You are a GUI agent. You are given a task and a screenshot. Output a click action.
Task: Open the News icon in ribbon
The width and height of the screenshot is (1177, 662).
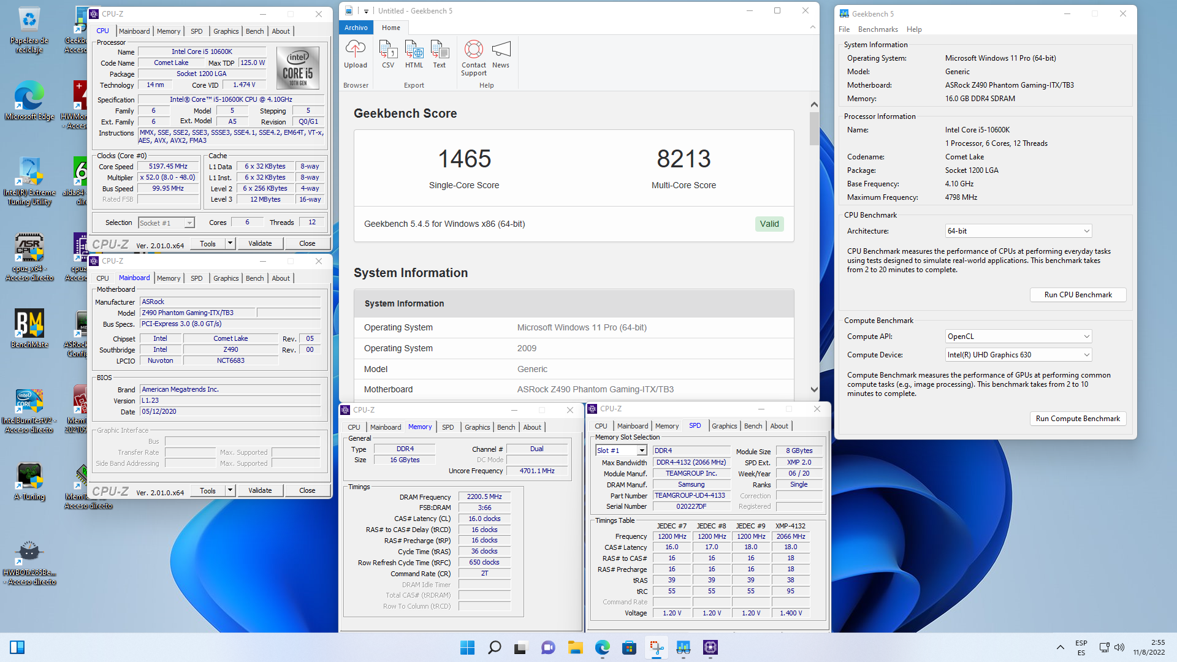tap(501, 54)
